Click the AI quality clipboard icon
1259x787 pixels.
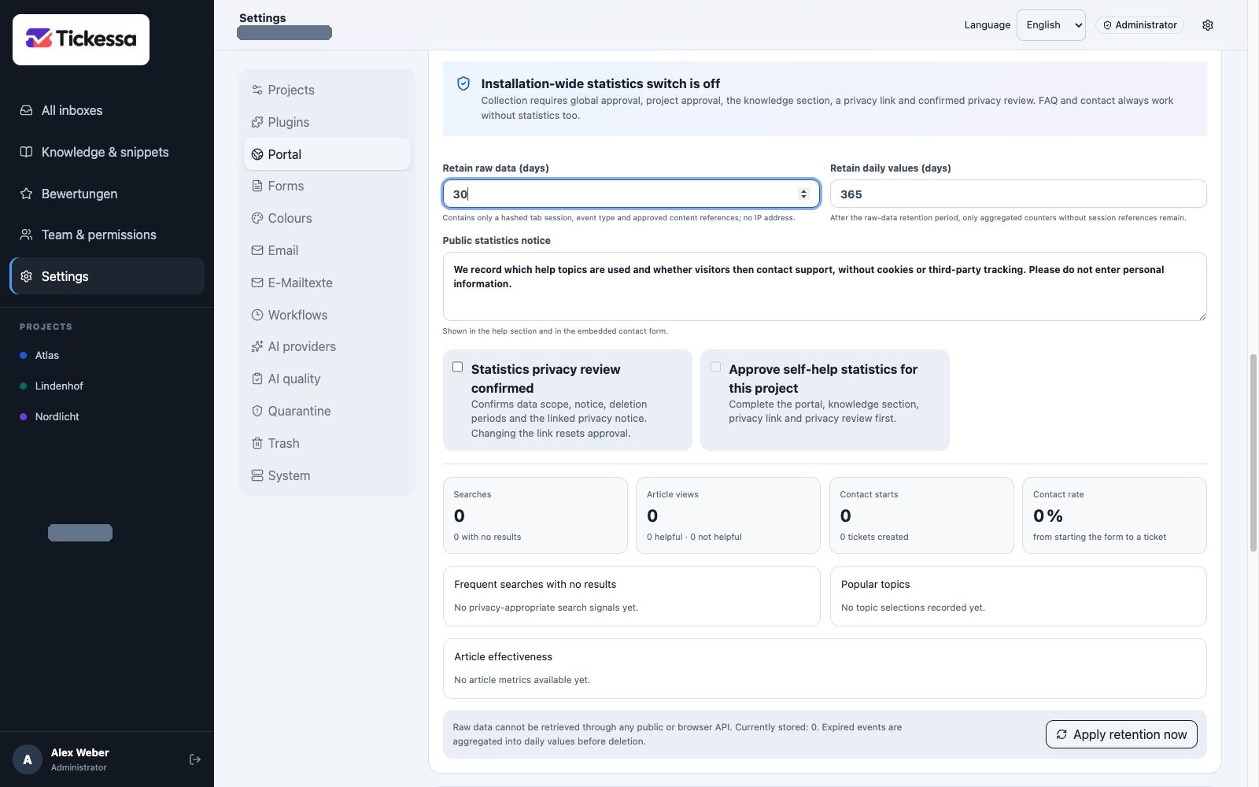pyautogui.click(x=257, y=379)
